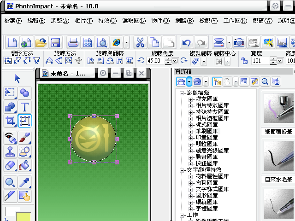Click the EasyPalette search magnifier icon
Viewport: 295px width, 221px height.
265,82
